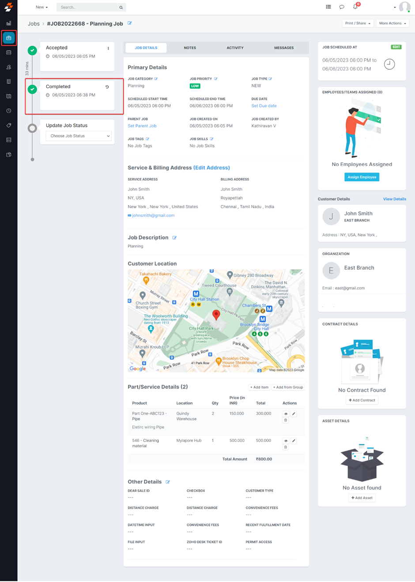Edit the Cleaning material row with pencil
Viewport: 415px width, 582px height.
click(294, 441)
